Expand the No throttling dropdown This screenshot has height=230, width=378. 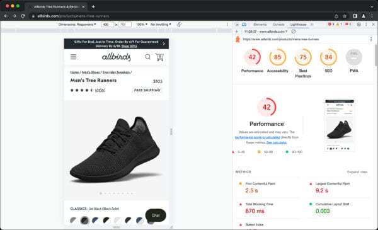point(161,25)
